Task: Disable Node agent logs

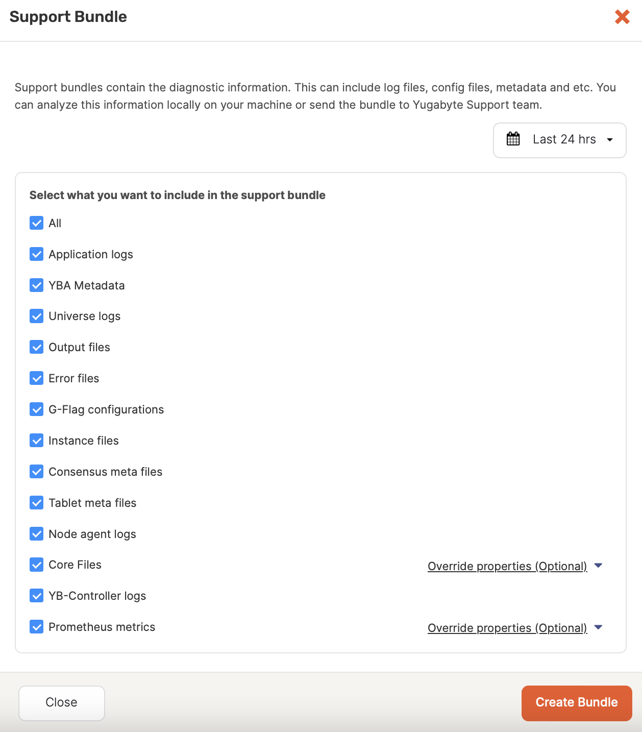Action: [x=36, y=534]
